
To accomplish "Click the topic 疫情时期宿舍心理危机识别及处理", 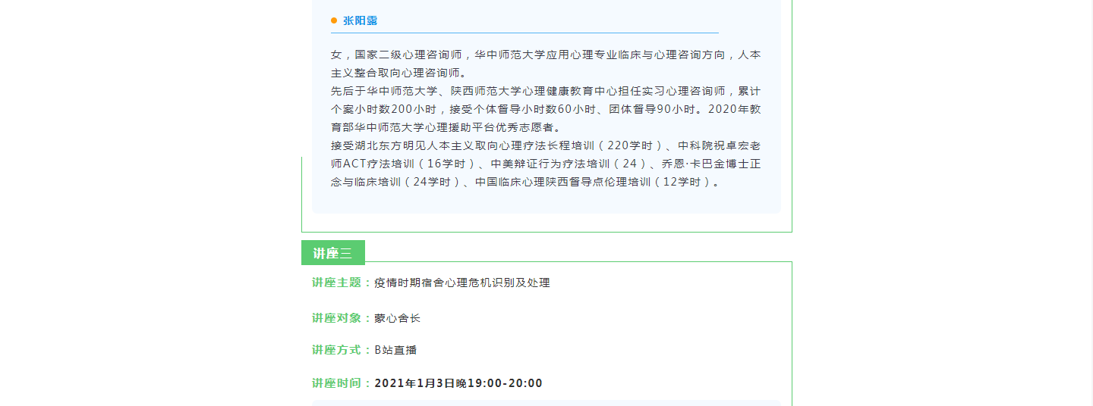I will tap(462, 283).
